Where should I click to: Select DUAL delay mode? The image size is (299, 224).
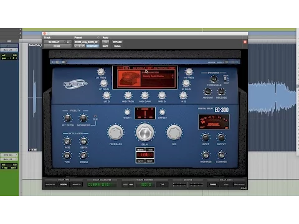coord(226,184)
